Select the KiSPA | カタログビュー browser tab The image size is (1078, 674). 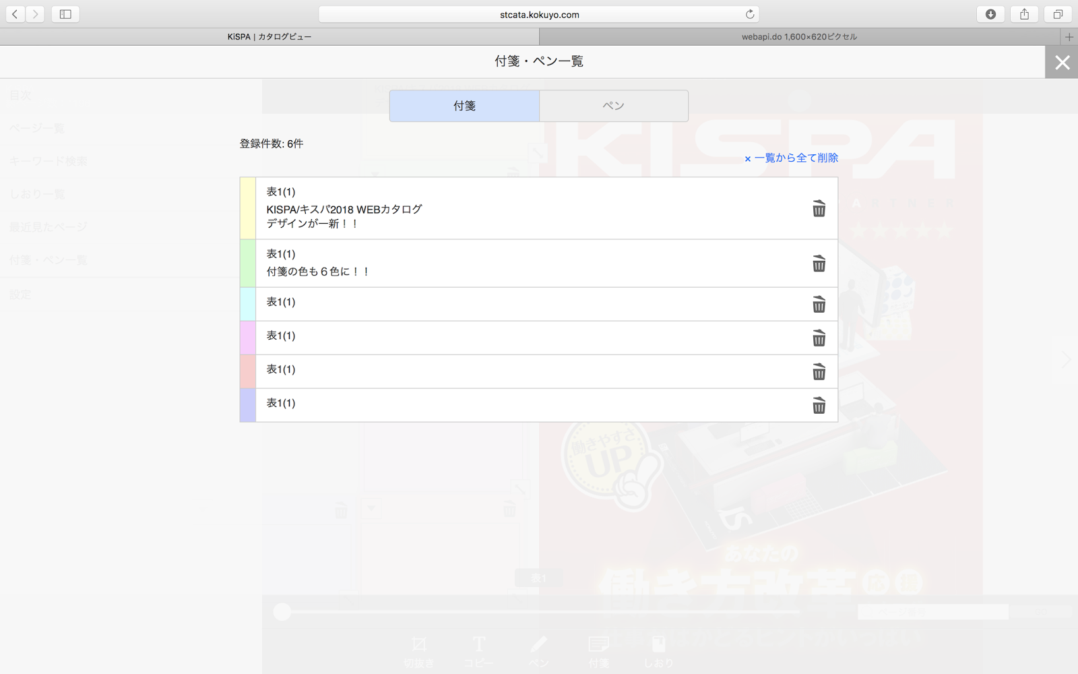click(x=269, y=37)
